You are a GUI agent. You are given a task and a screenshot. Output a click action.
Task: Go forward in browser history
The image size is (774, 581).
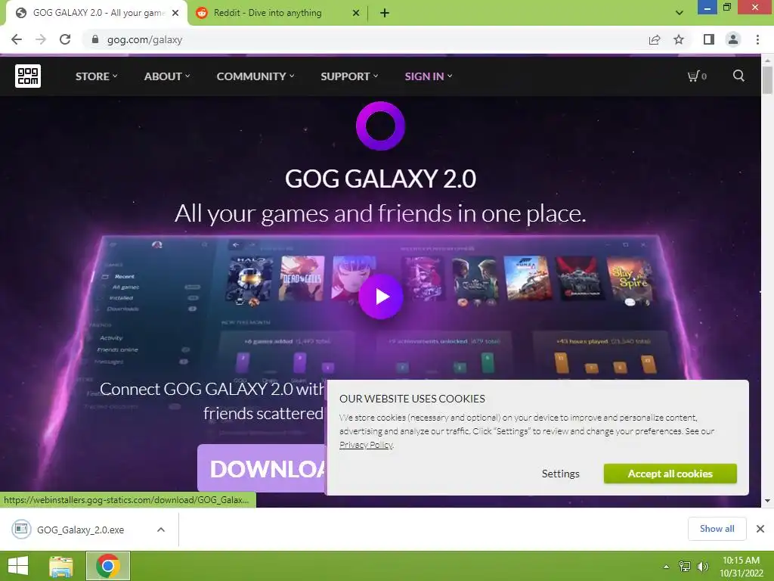click(x=41, y=39)
